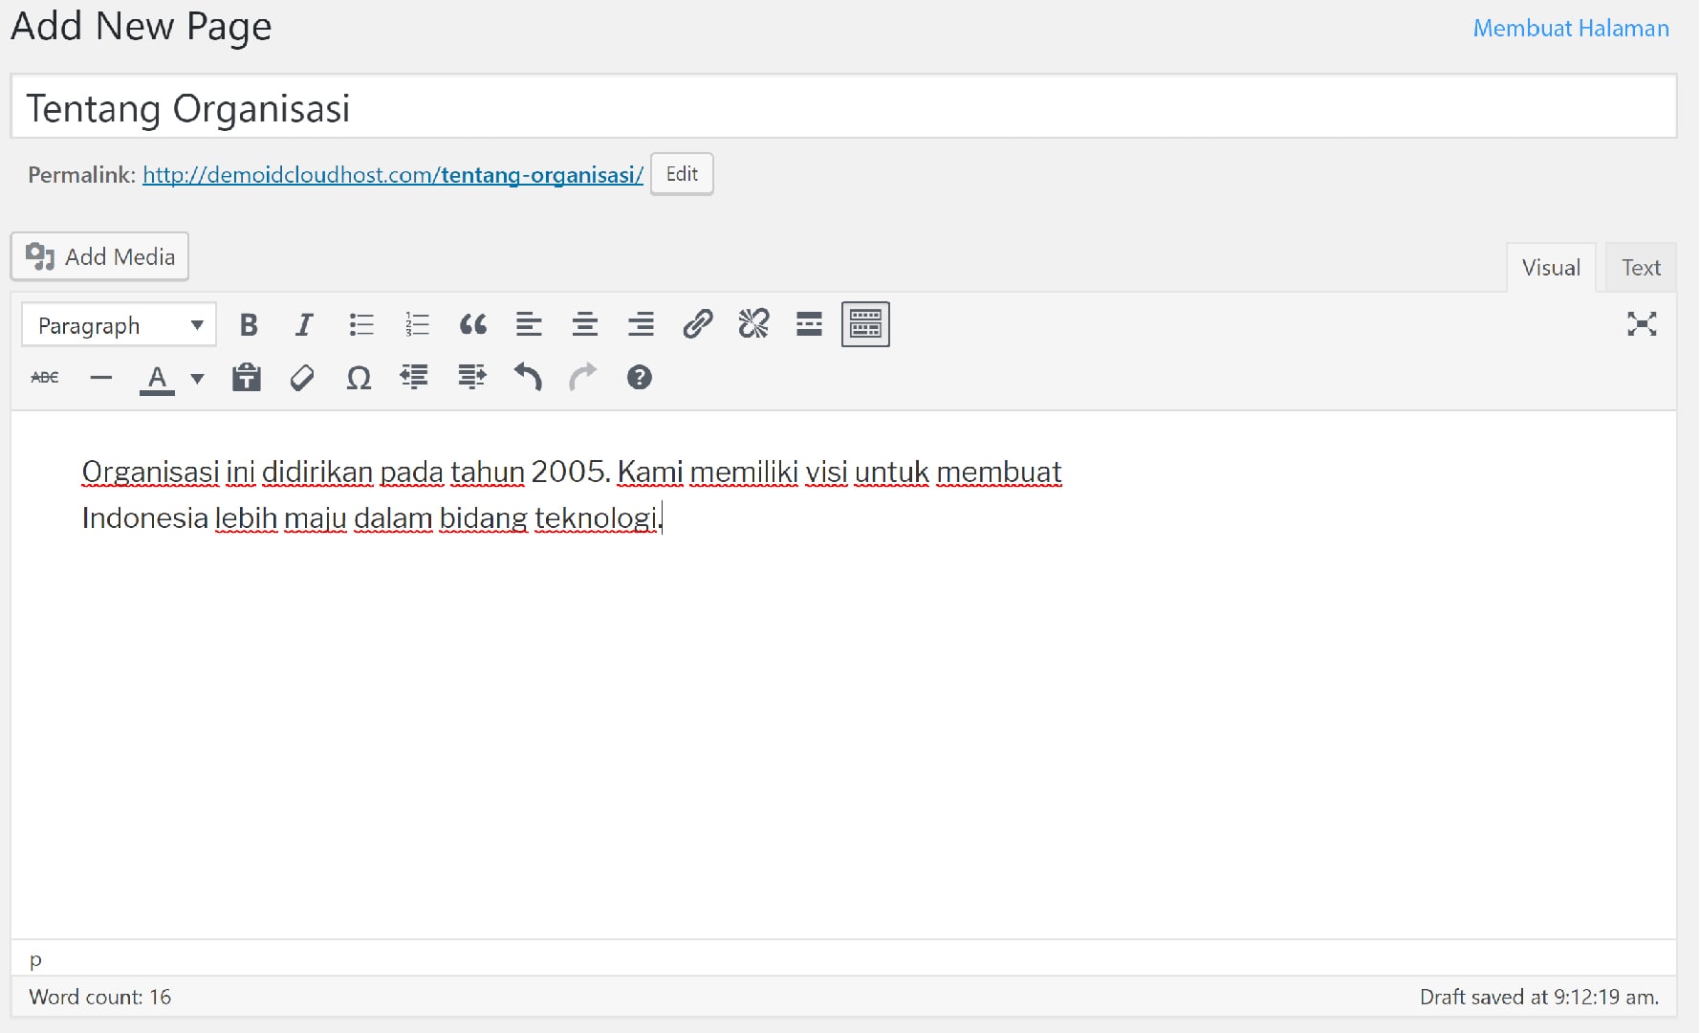Click the word 'Indonesia' in the editor
This screenshot has width=1700, height=1033.
[x=144, y=518]
